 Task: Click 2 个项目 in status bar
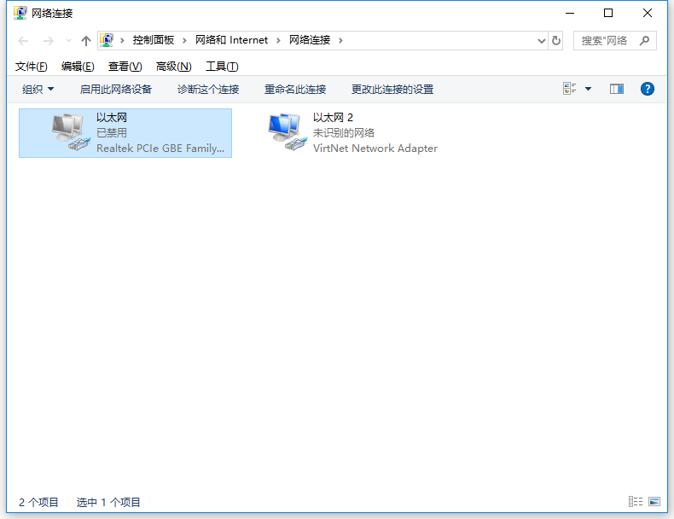tap(38, 502)
